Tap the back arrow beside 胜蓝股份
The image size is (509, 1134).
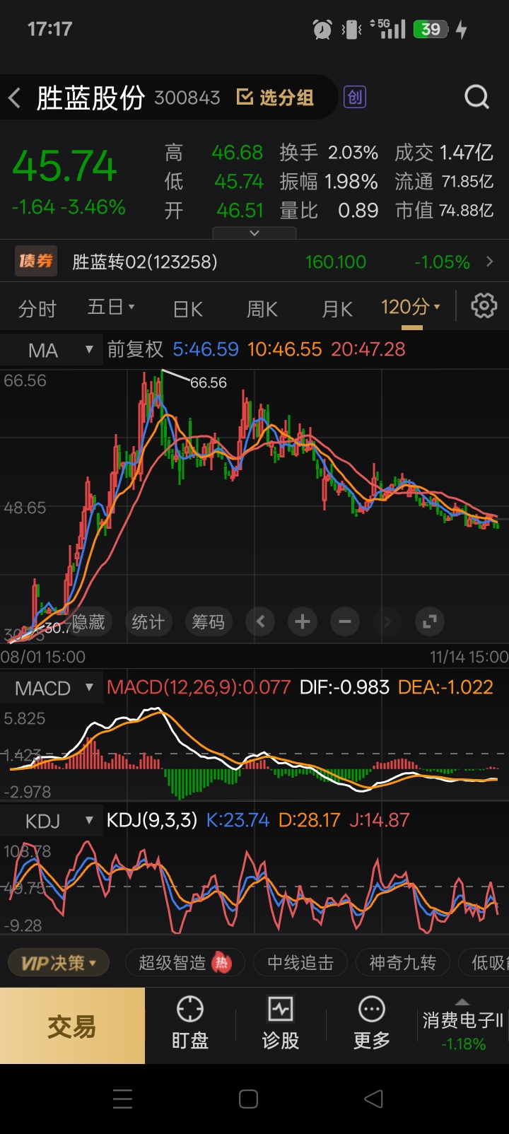pos(14,98)
